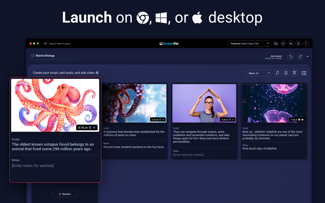This screenshot has height=203, width=325.
Task: Open the layers icon in the top bar
Action: (298, 43)
